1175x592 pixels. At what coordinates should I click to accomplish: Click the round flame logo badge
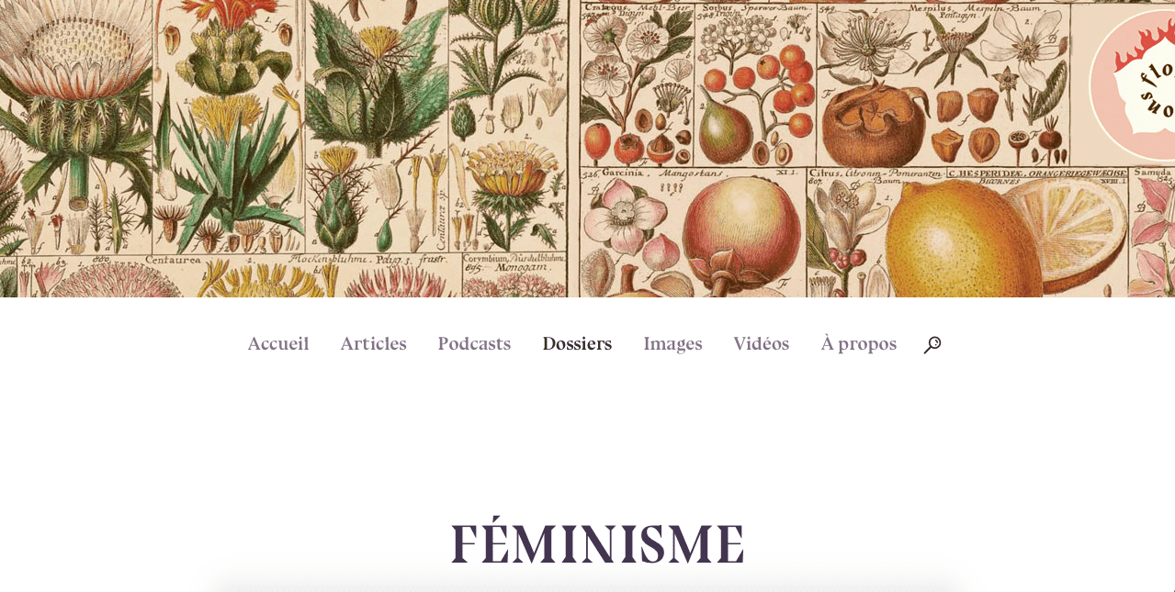(x=1135, y=85)
